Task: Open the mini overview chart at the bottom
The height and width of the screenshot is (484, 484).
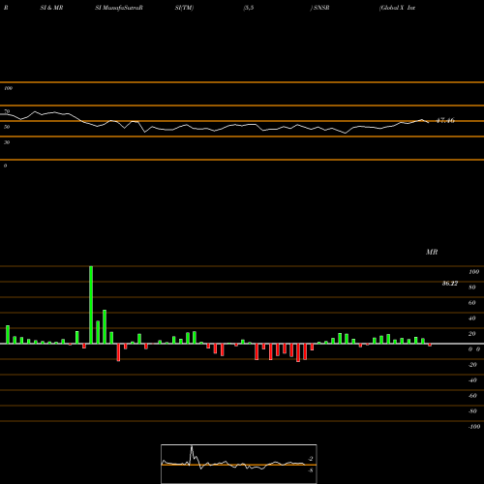Action: [x=239, y=464]
